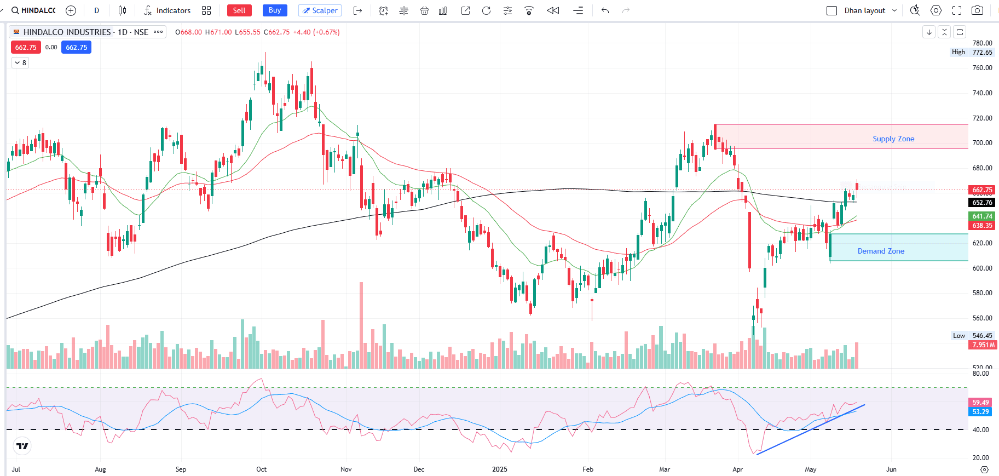Enter fullscreen mode
999x476 pixels.
pos(957,10)
